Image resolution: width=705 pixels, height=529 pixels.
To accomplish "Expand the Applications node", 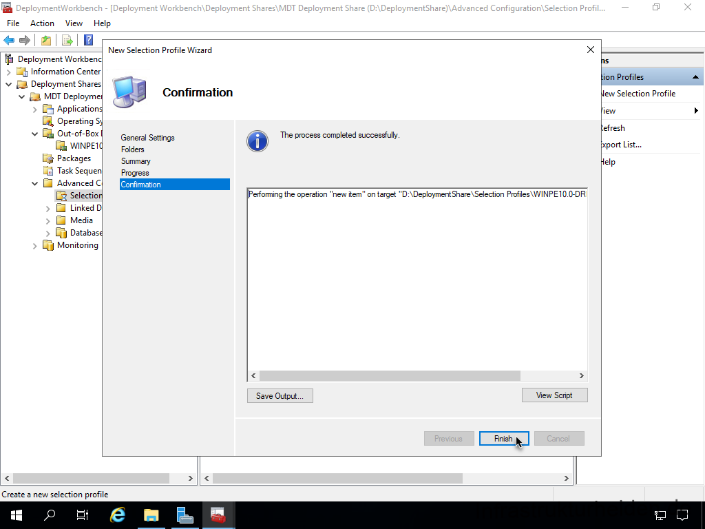I will click(x=34, y=110).
